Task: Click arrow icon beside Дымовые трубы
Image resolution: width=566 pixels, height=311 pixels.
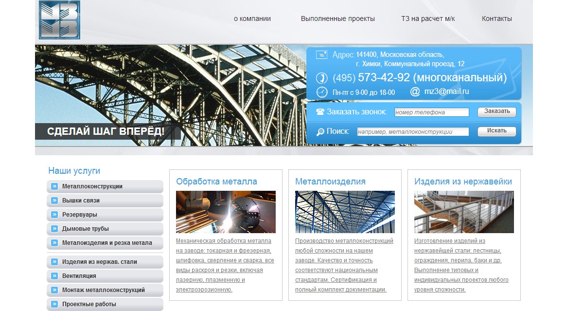Action: pyautogui.click(x=54, y=229)
